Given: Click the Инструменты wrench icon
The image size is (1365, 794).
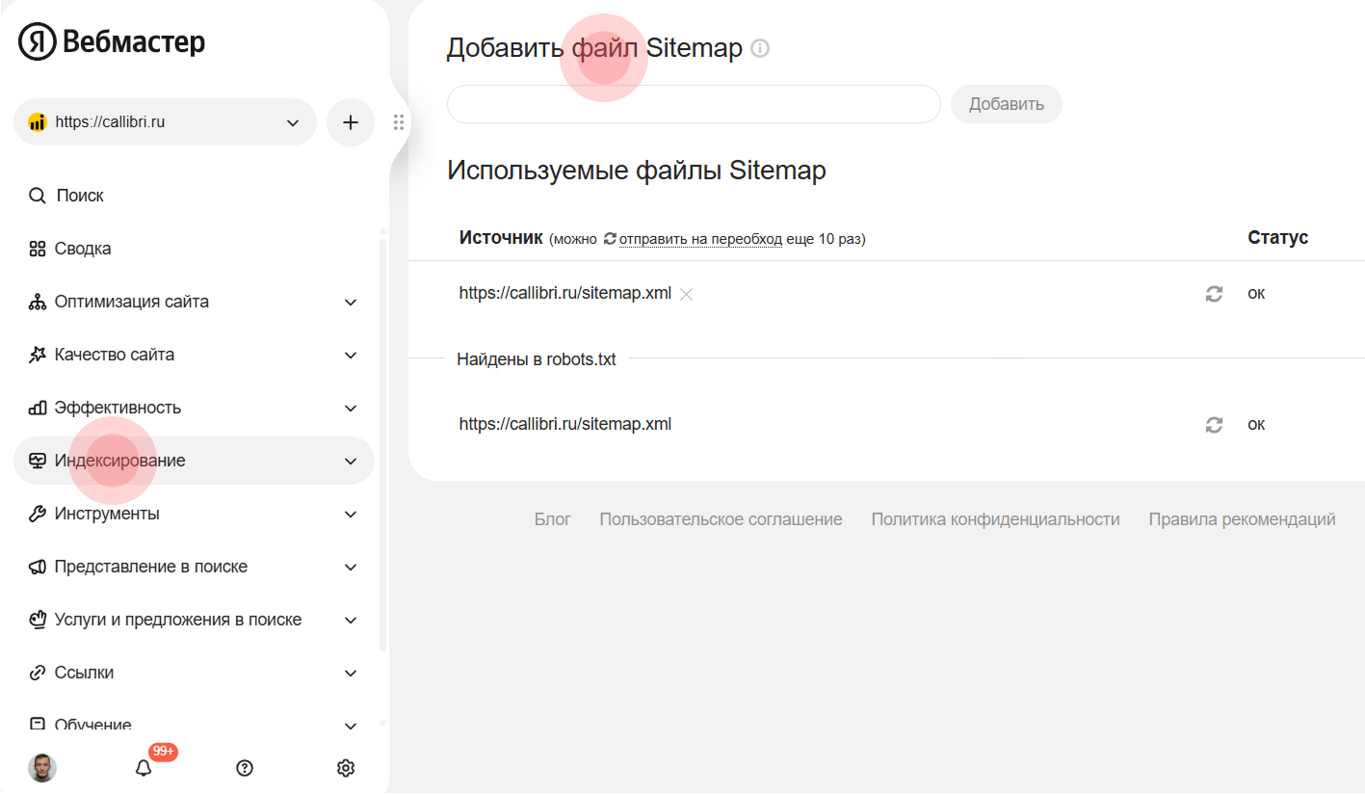Looking at the screenshot, I should point(37,513).
